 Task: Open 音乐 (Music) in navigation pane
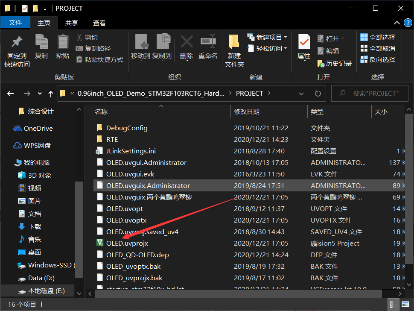29,239
